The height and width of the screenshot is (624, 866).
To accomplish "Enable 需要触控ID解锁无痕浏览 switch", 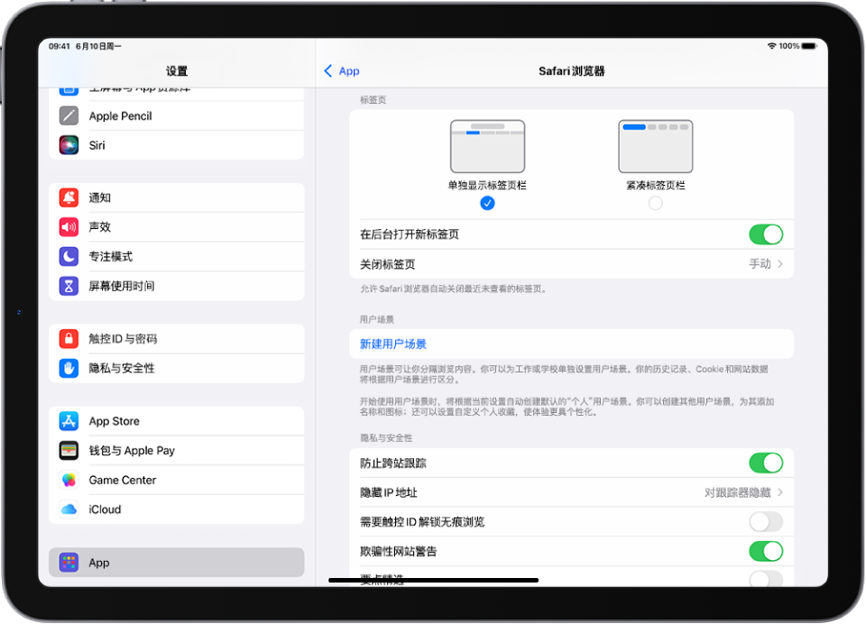I will point(766,522).
